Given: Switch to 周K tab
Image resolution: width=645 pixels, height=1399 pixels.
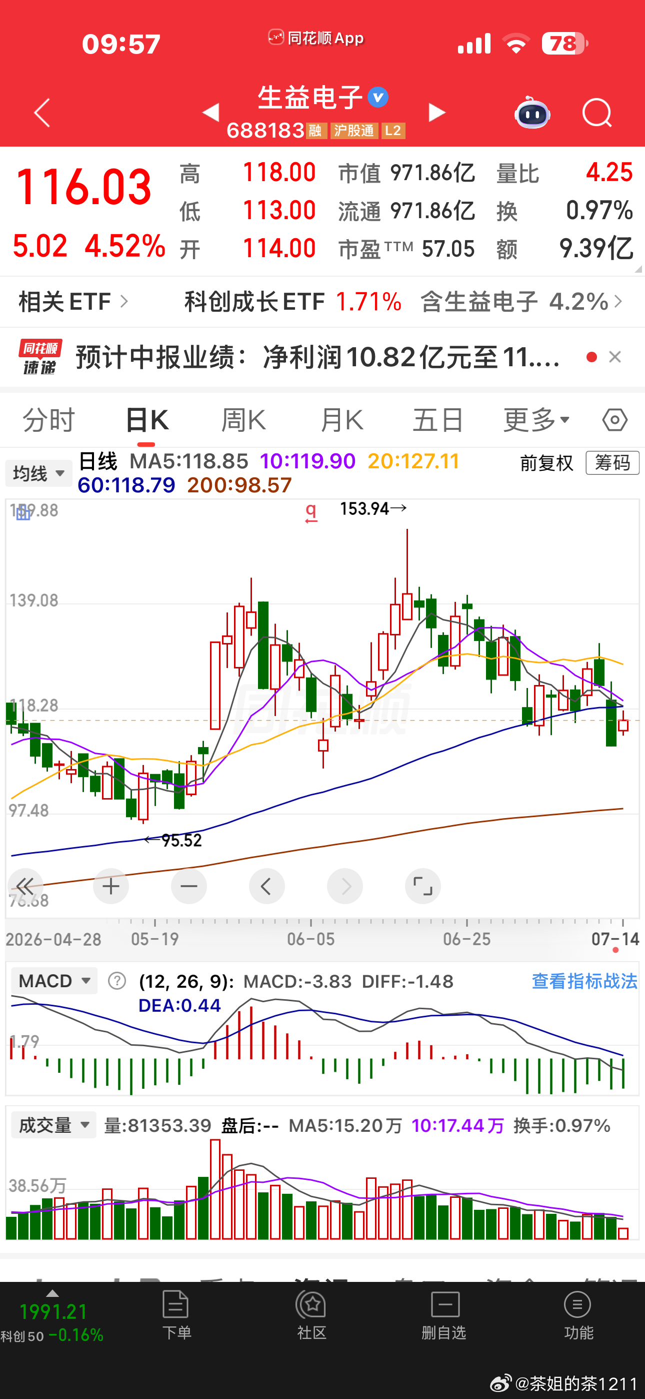Looking at the screenshot, I should click(244, 420).
